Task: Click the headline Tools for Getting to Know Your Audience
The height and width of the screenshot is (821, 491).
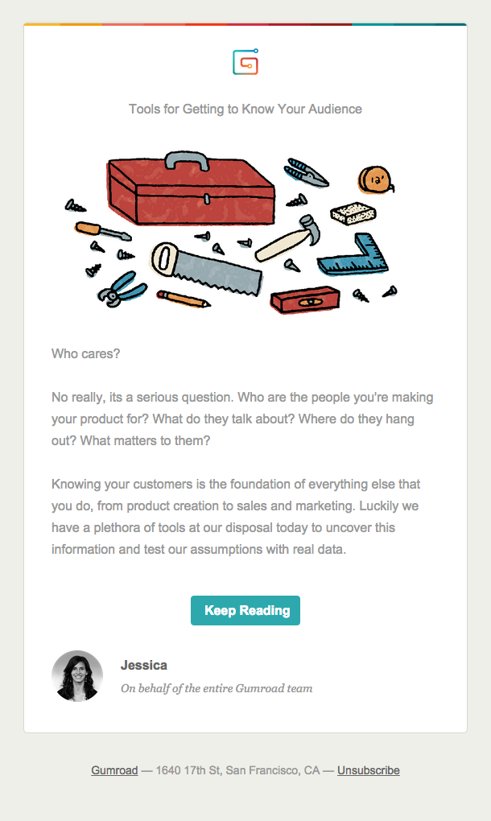Action: pyautogui.click(x=245, y=109)
